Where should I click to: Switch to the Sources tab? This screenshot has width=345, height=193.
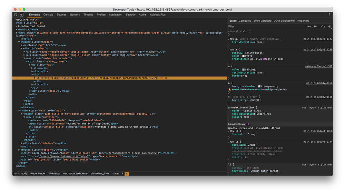pos(61,15)
